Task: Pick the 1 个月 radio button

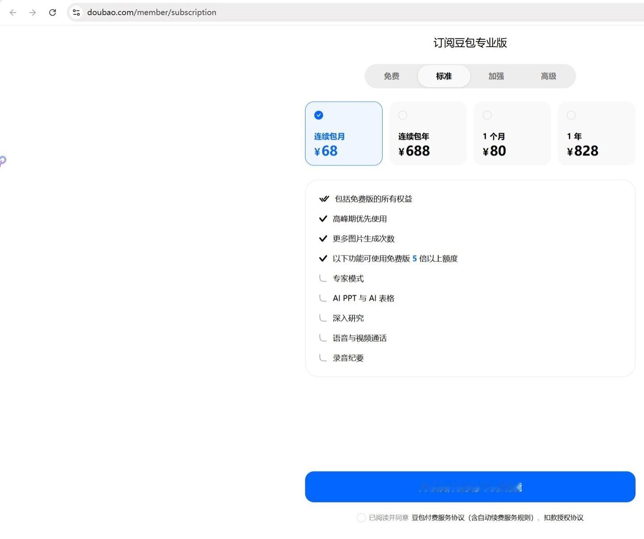Action: coord(487,115)
